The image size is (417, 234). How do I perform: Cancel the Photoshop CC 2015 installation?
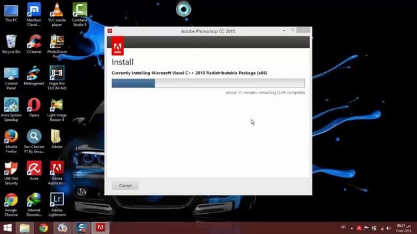point(125,185)
